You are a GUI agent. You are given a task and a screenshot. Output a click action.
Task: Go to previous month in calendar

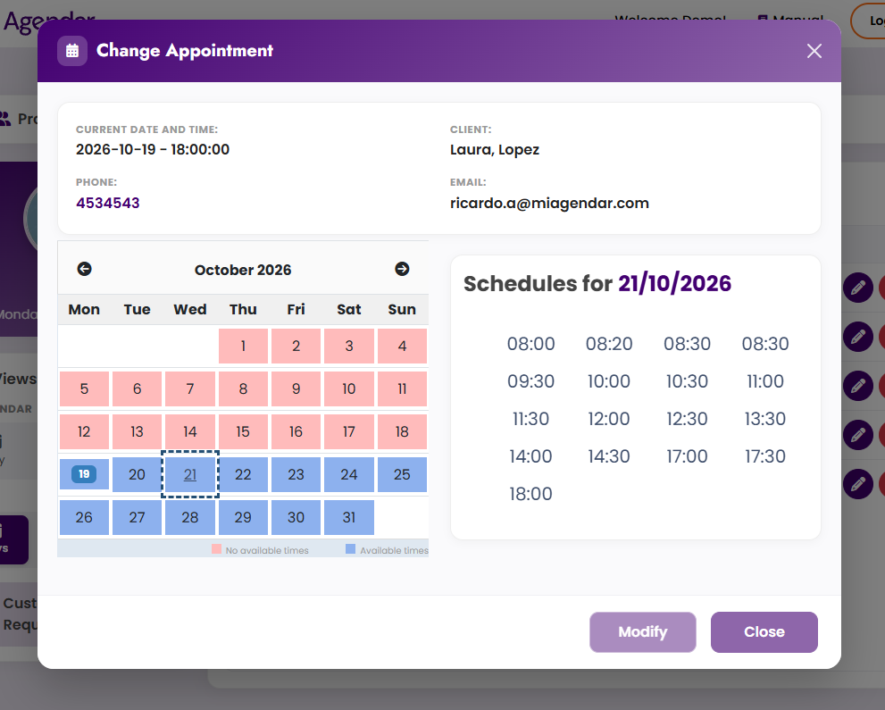click(x=84, y=269)
